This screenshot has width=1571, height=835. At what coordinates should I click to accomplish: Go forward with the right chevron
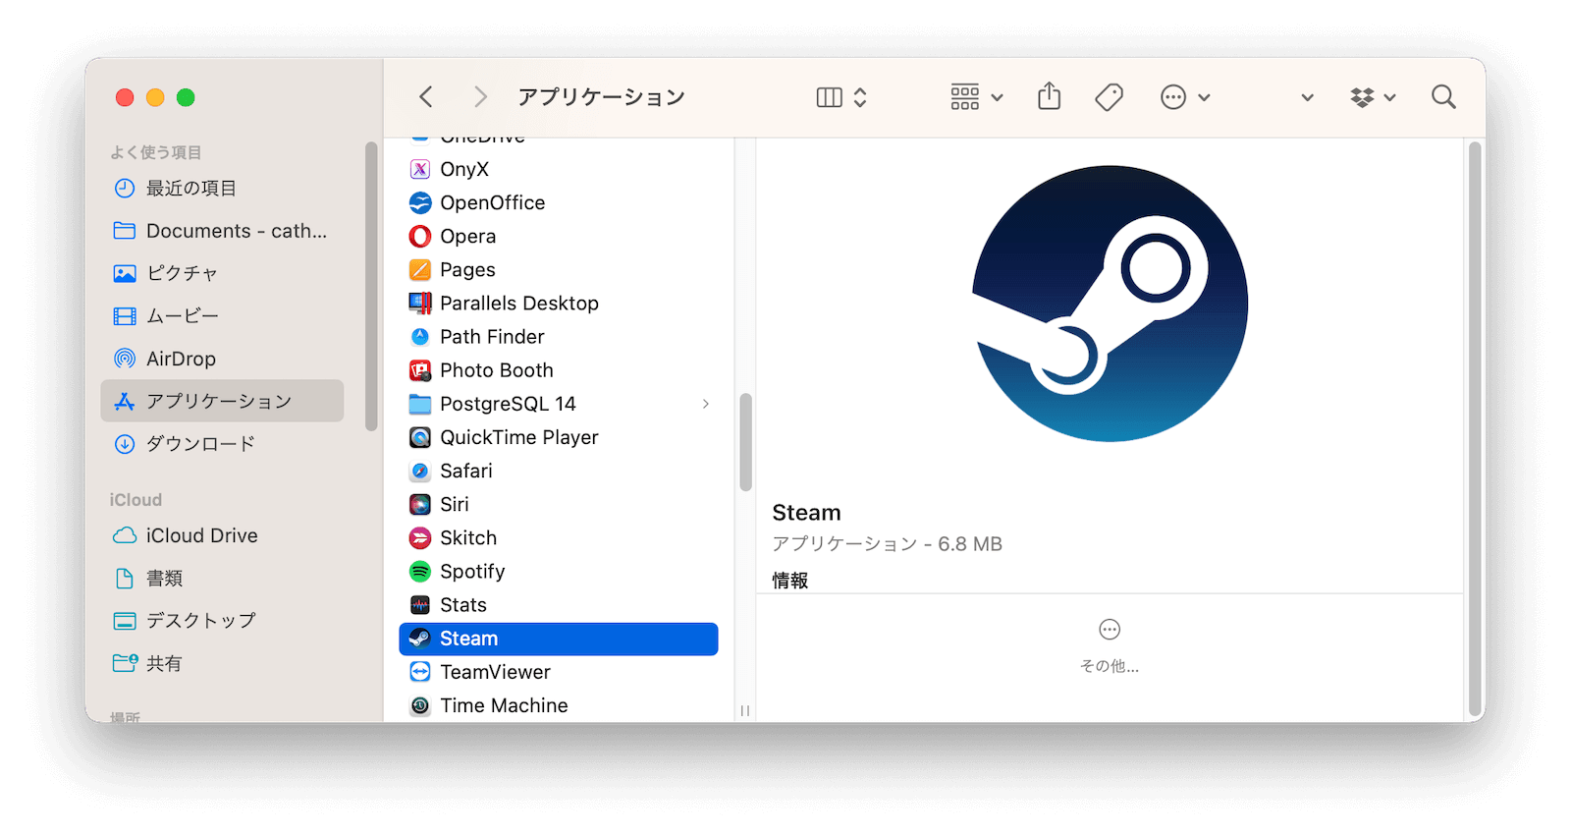pyautogui.click(x=480, y=96)
